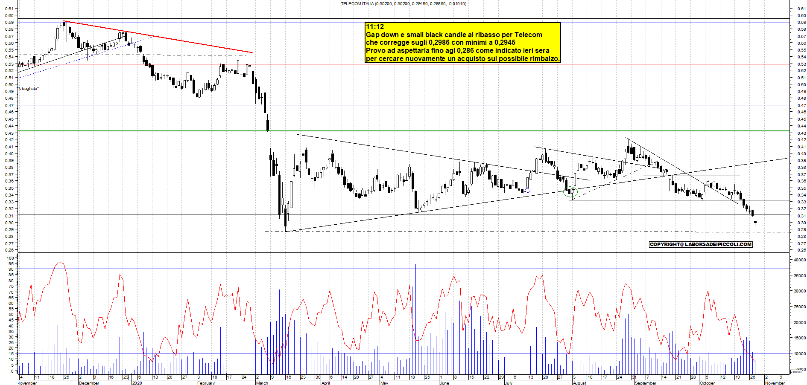This screenshot has width=807, height=385.
Task: Click the 40000 volume scale value
Action: (x=799, y=260)
